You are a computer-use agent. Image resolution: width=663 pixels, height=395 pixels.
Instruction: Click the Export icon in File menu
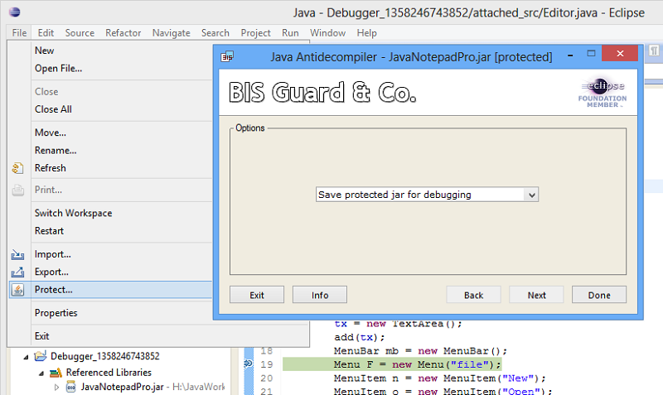coord(18,272)
